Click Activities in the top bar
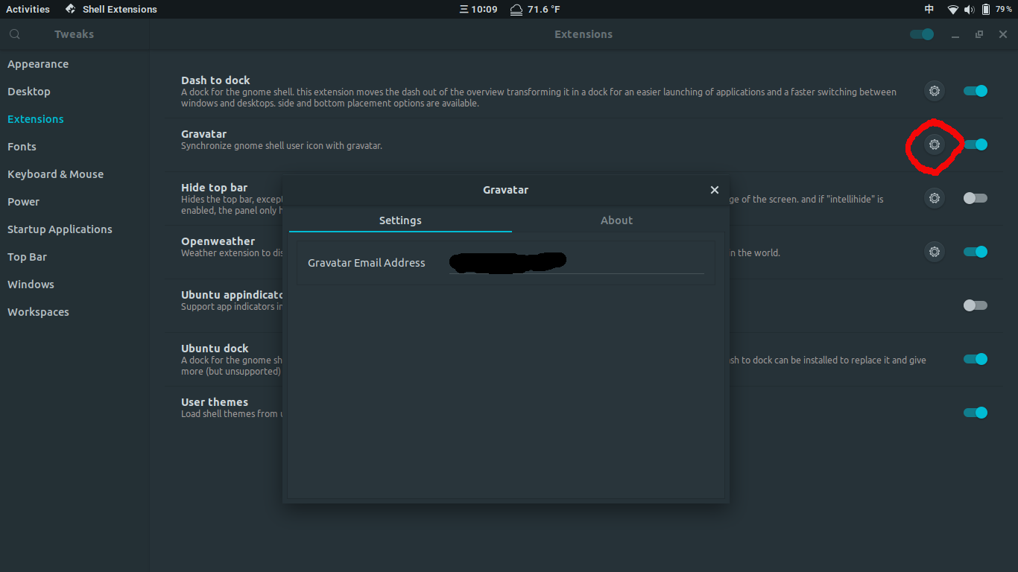The width and height of the screenshot is (1018, 572). pyautogui.click(x=28, y=9)
